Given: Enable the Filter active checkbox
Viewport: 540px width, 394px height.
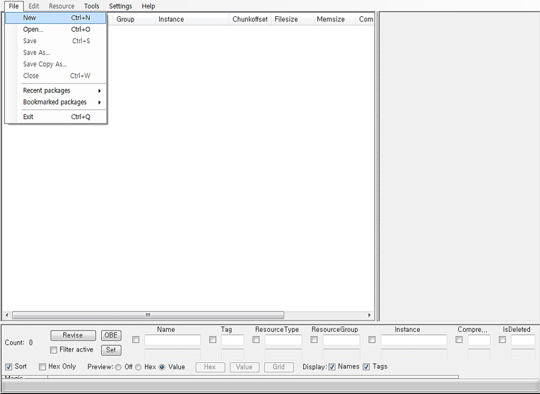Looking at the screenshot, I should [53, 350].
